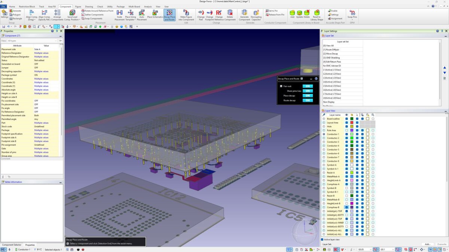Select the Delete Component tool

pyautogui.click(x=229, y=16)
